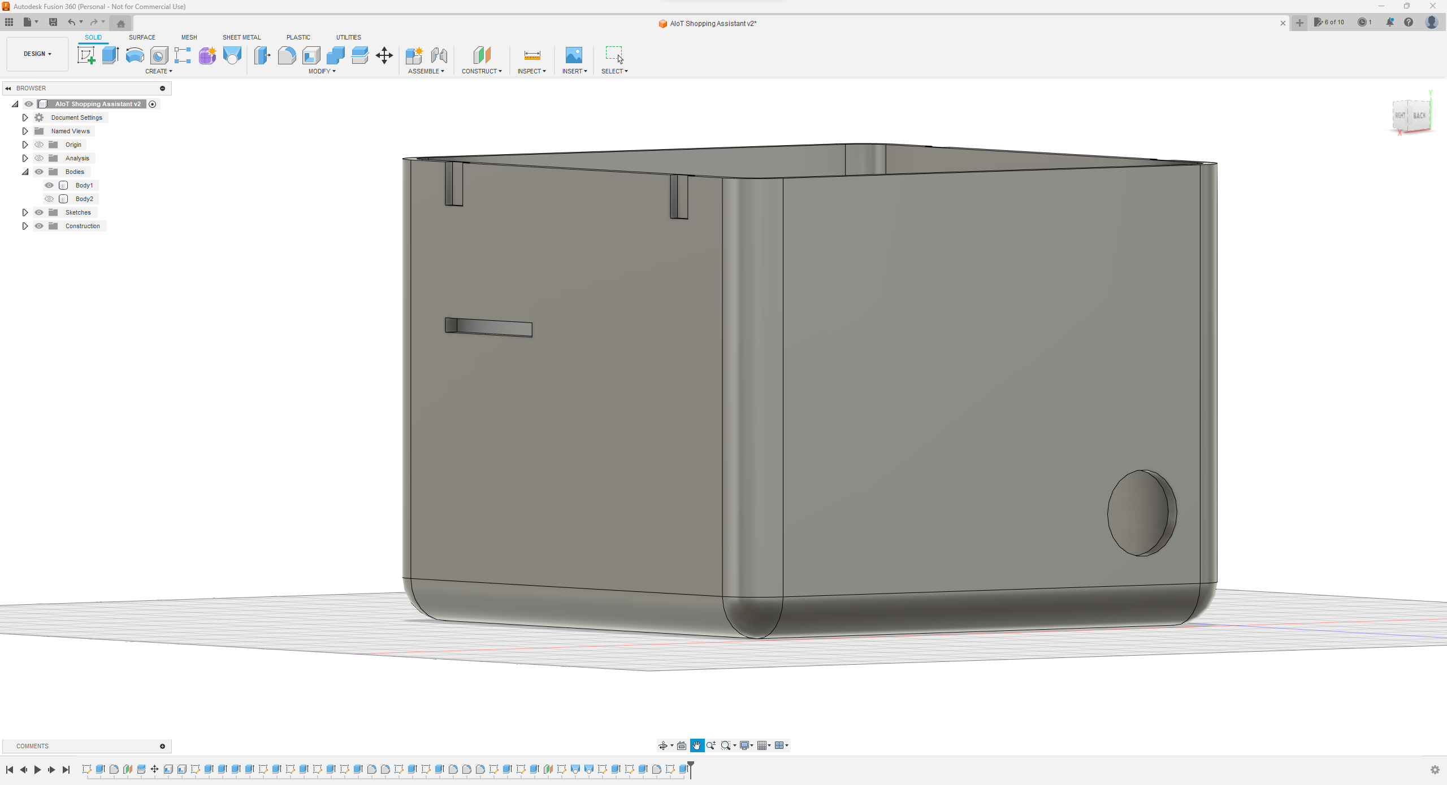Switch to the SHEET METAL tab
This screenshot has height=785, width=1447.
pyautogui.click(x=241, y=37)
